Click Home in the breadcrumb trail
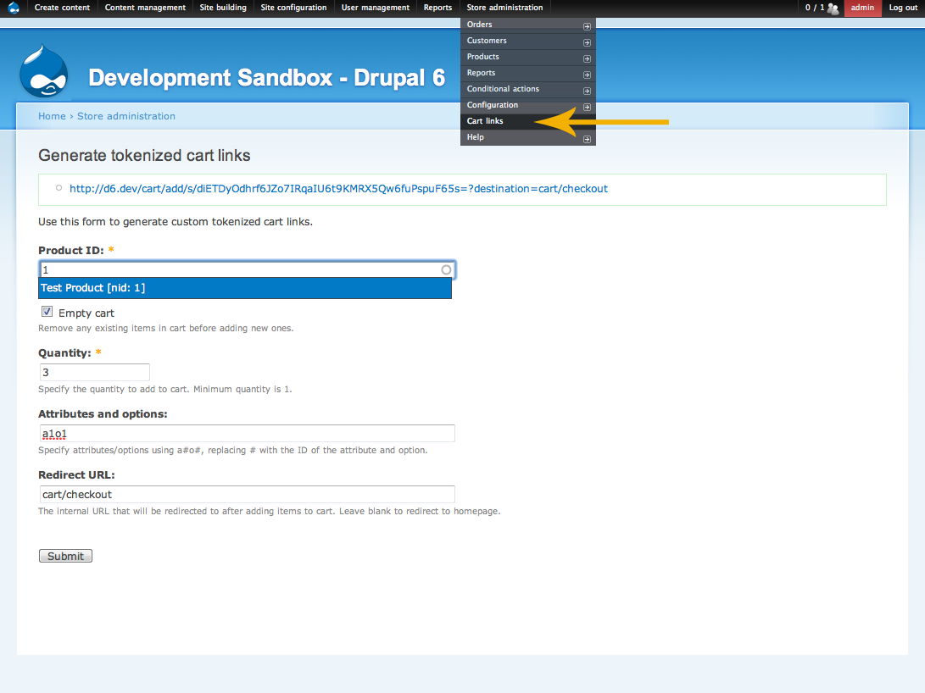This screenshot has height=693, width=925. click(52, 116)
